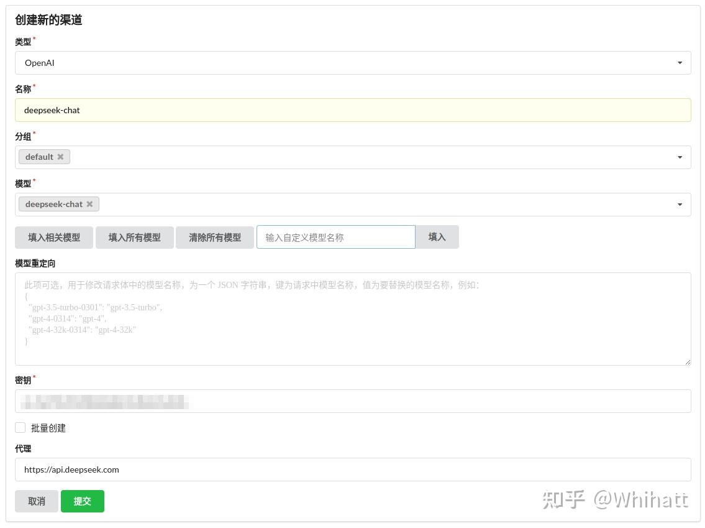Open the type selector showing OpenAI
Viewport: 705px width, 528px height.
(353, 62)
